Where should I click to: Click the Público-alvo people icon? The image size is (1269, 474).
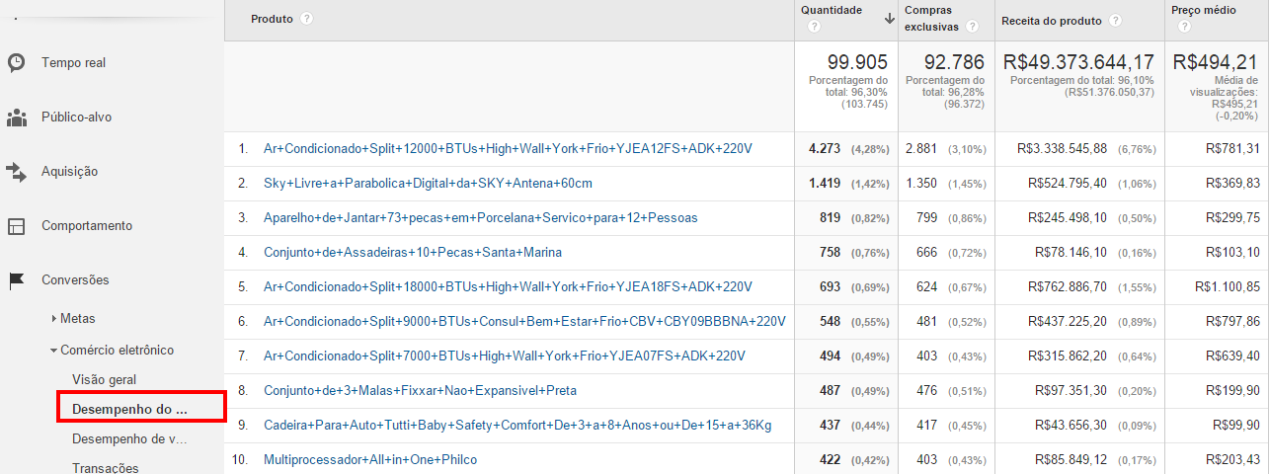17,118
